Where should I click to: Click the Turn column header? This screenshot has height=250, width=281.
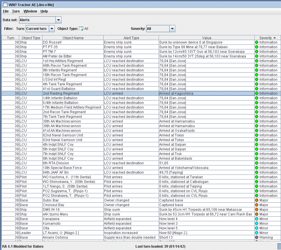coord(10,38)
